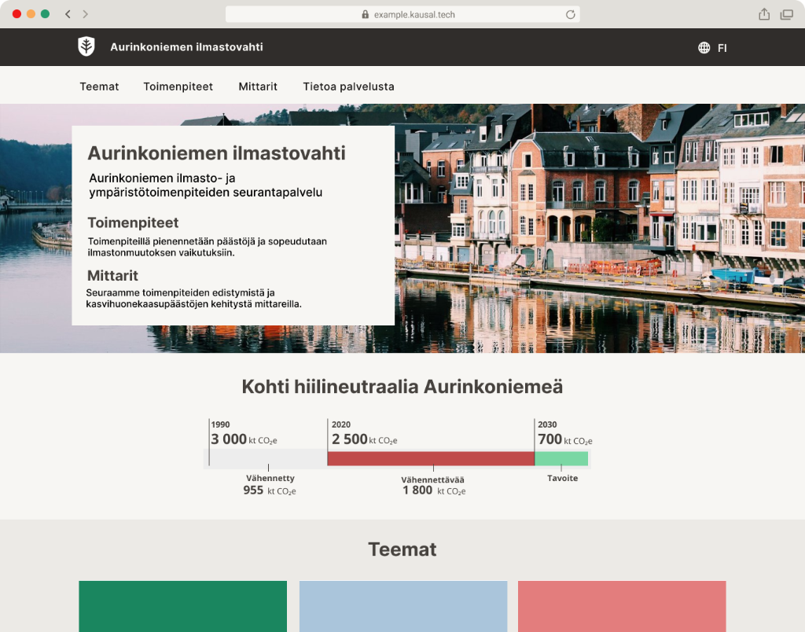Click the red emissions-to-reduce bar segment
The image size is (805, 632).
point(431,458)
